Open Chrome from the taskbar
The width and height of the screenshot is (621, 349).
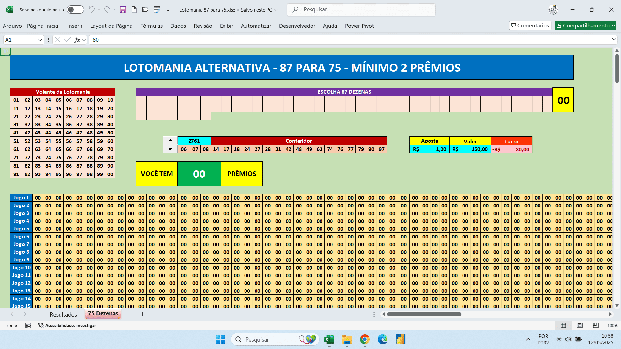(365, 339)
